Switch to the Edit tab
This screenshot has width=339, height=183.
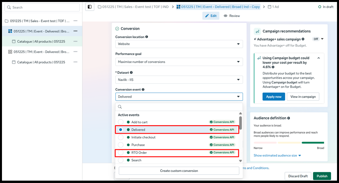(211, 16)
